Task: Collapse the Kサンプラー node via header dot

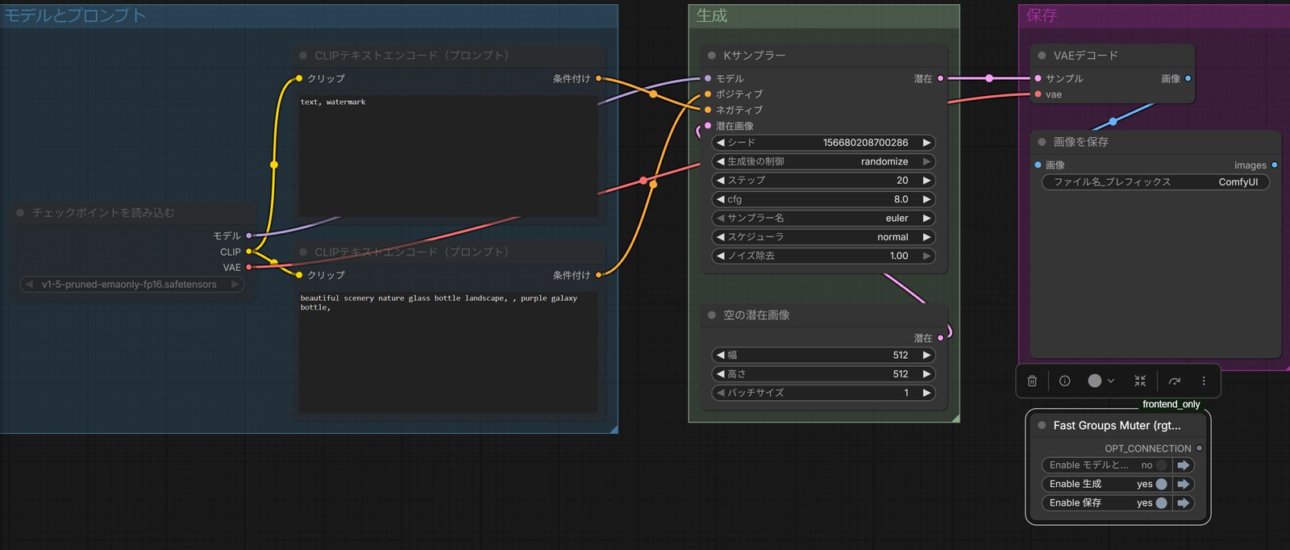Action: (712, 56)
